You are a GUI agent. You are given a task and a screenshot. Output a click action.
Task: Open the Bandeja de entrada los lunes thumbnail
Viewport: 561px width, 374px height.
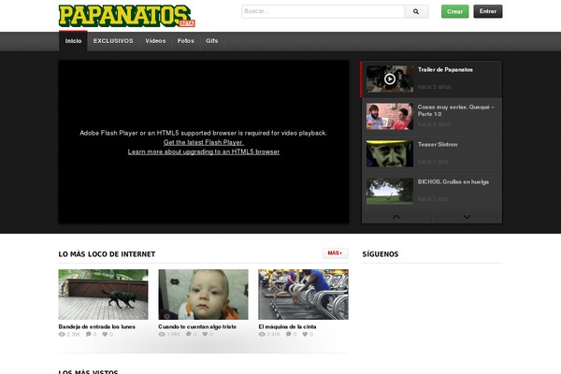pos(103,295)
